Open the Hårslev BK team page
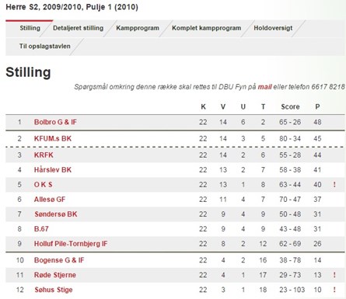This screenshot has height=299, width=346. pos(53,170)
